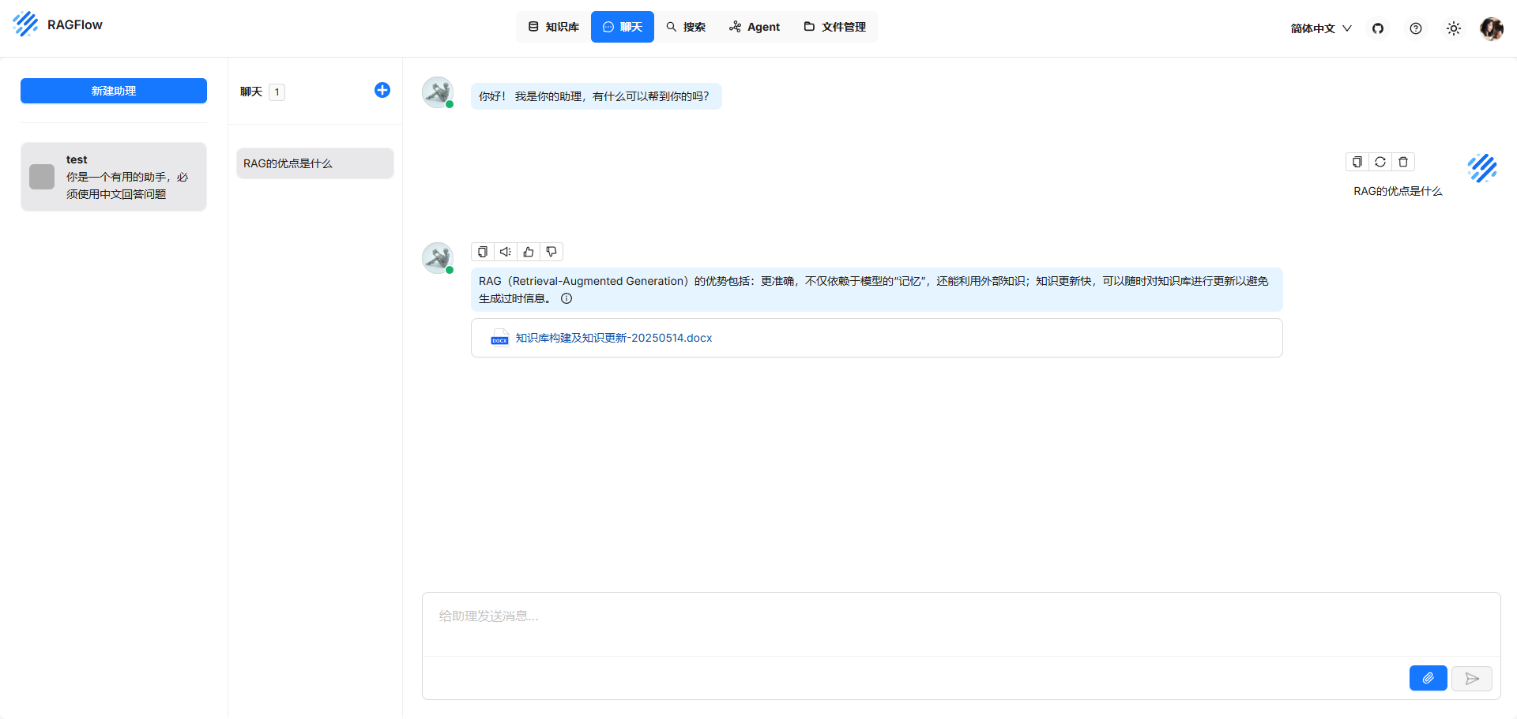Regenerate the answer with refresh icon
This screenshot has height=719, width=1517.
tap(1380, 162)
